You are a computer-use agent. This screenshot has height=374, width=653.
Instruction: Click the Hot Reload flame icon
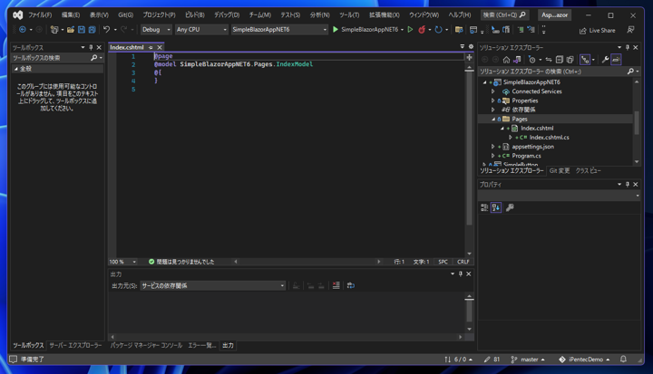click(422, 30)
